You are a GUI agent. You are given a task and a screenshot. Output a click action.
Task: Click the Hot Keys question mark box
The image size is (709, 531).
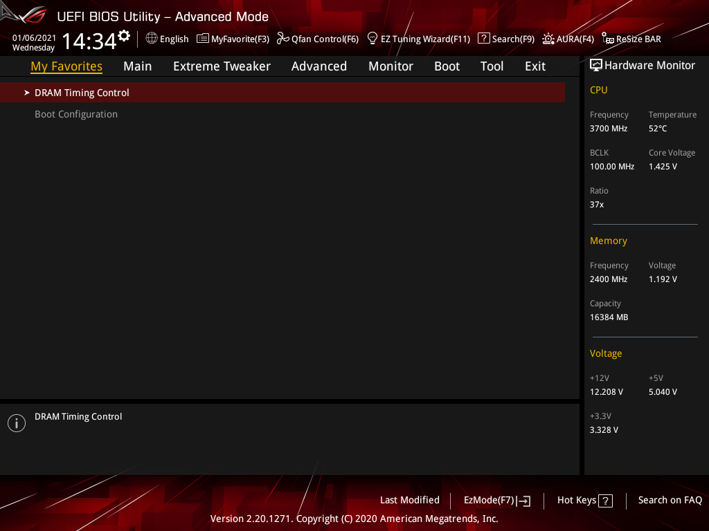pyautogui.click(x=605, y=501)
